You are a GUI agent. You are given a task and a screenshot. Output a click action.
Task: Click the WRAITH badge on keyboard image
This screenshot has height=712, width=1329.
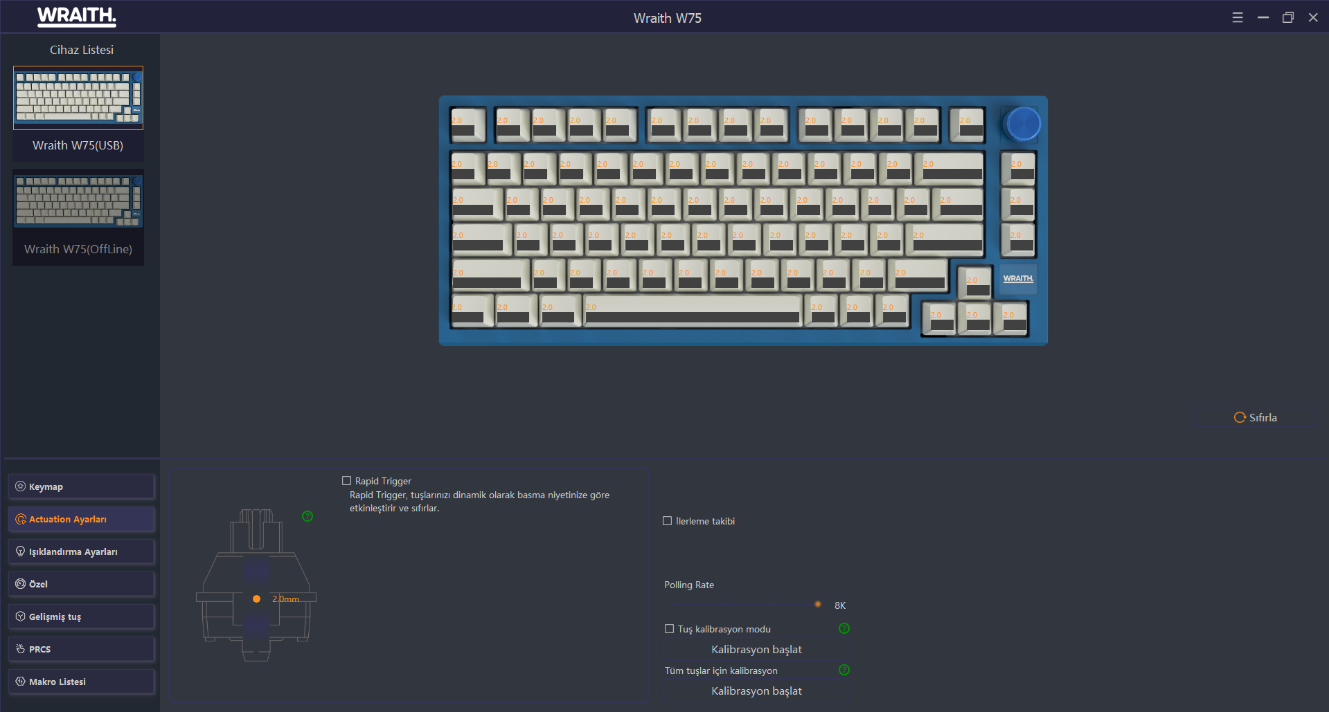pos(1018,278)
